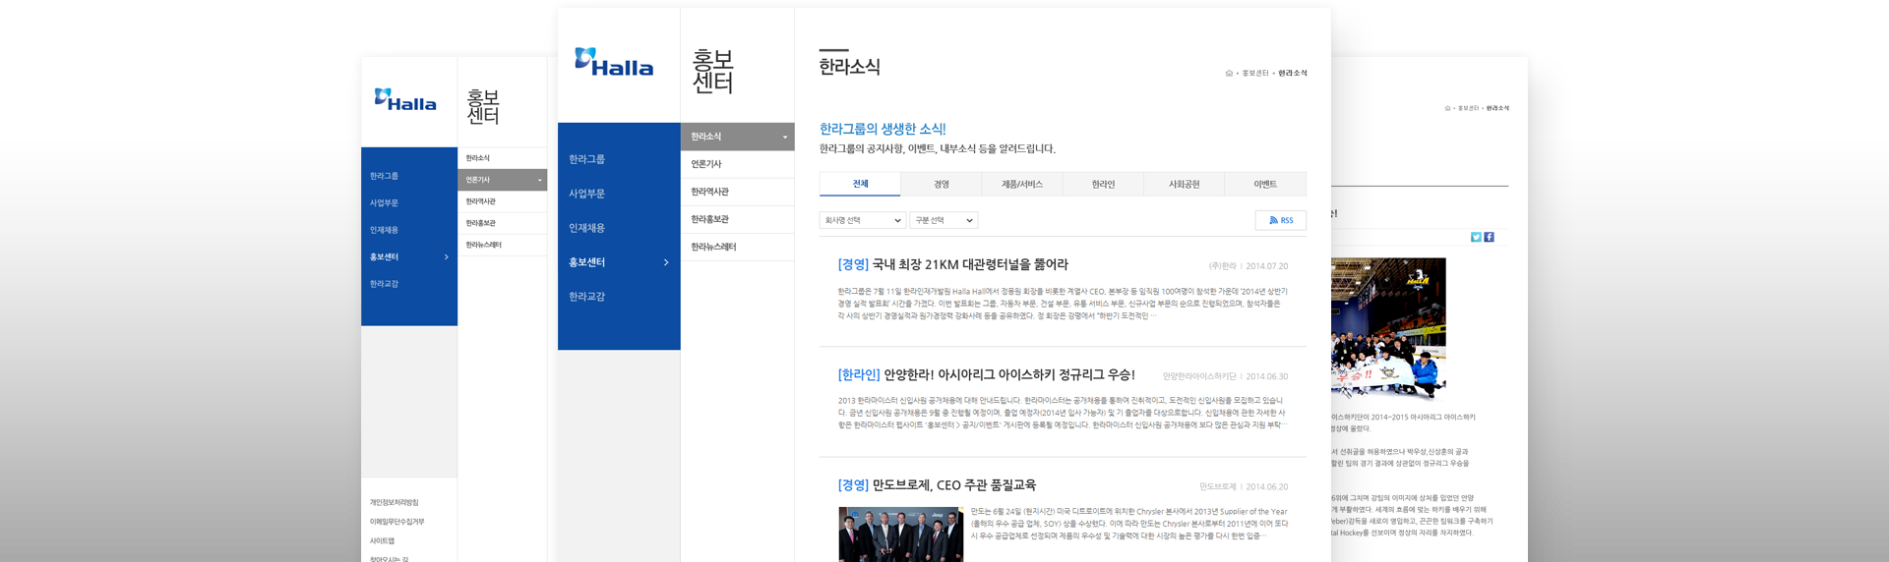
Task: Click the 한라소식 page heading
Action: click(x=849, y=67)
